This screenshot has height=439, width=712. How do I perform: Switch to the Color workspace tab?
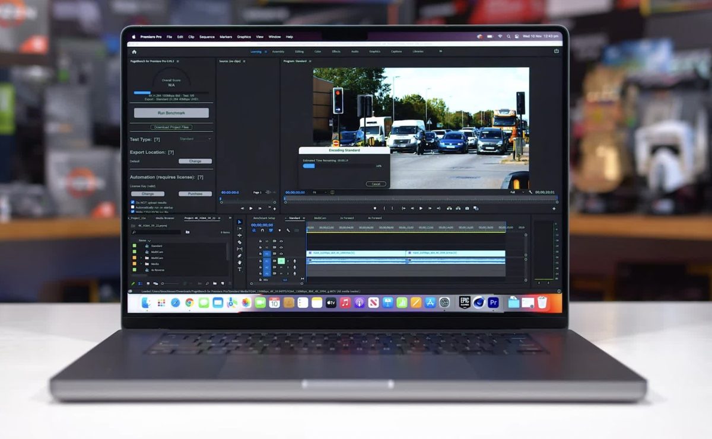click(x=317, y=52)
